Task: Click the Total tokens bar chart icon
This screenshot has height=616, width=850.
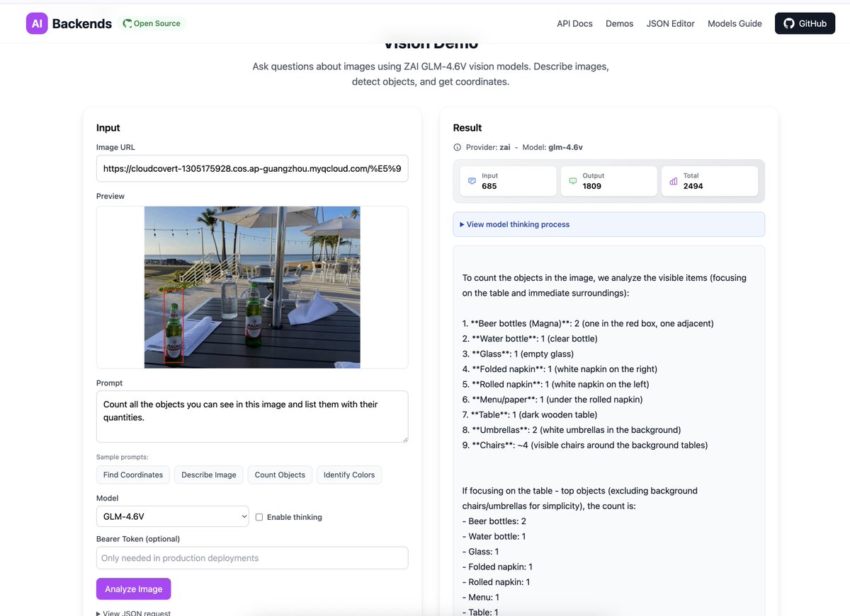Action: 674,181
